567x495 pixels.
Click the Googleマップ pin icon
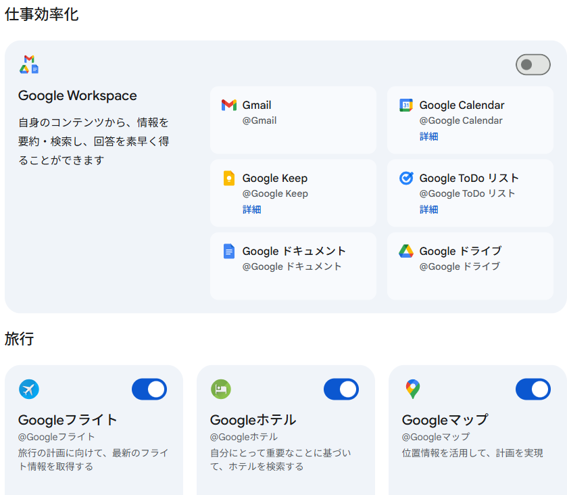(x=413, y=390)
